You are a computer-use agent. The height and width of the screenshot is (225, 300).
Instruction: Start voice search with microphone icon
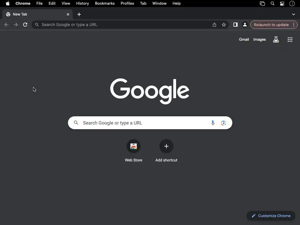213,123
